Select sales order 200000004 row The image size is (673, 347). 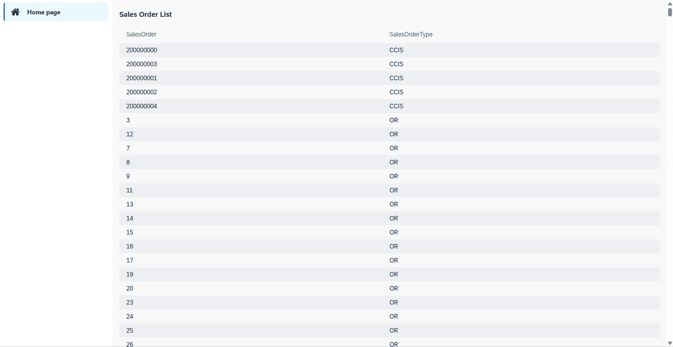pos(142,106)
